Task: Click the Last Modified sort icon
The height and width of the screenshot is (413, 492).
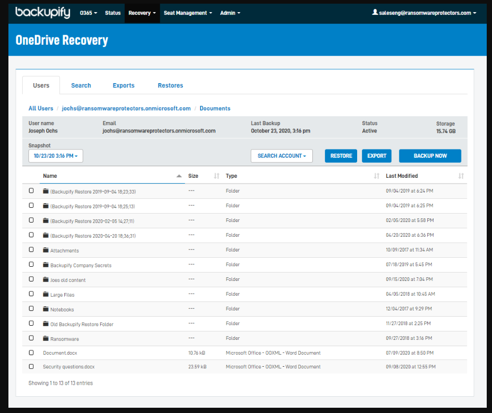Action: click(x=461, y=176)
